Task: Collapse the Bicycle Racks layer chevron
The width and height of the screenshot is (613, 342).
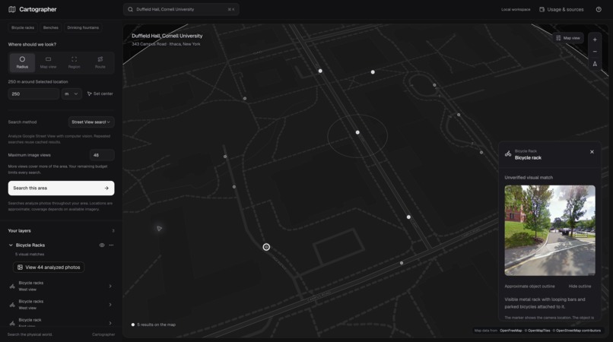Action: 11,245
